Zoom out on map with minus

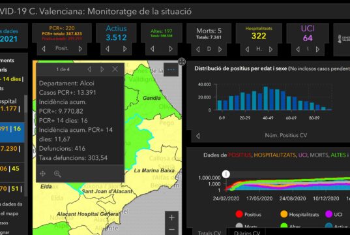pos(171,229)
